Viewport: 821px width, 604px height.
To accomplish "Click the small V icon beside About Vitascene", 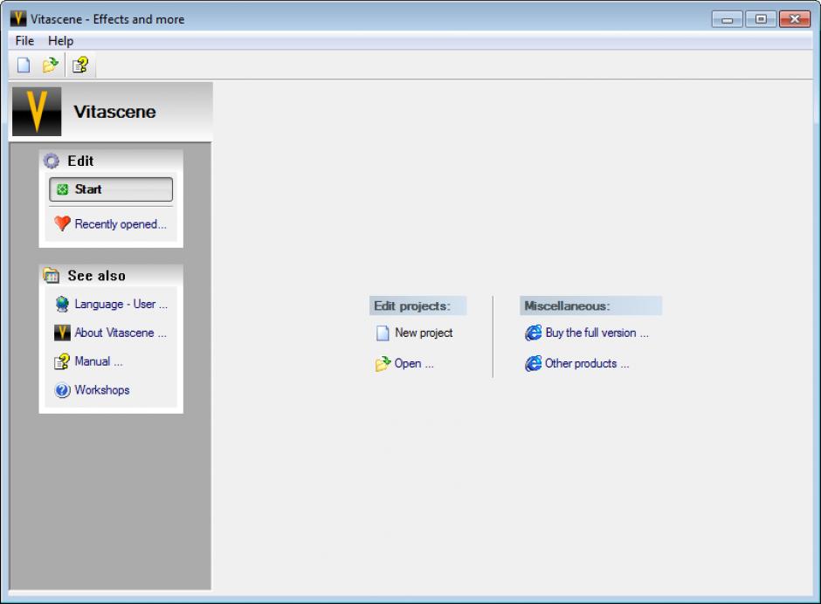I will (x=62, y=333).
